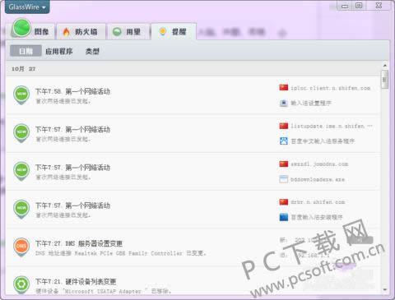
Task: Click China flag next to iploc.client host
Action: tap(284, 88)
